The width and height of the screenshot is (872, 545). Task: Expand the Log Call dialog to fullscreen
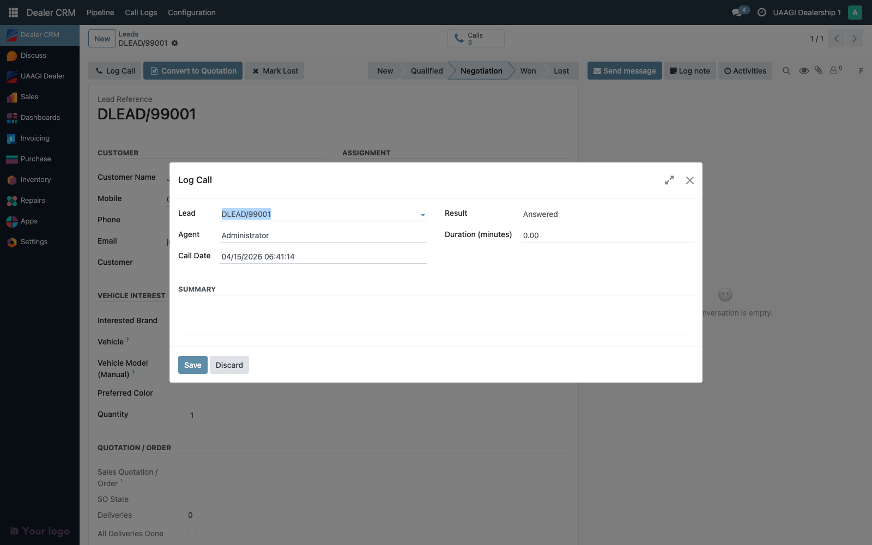[669, 180]
